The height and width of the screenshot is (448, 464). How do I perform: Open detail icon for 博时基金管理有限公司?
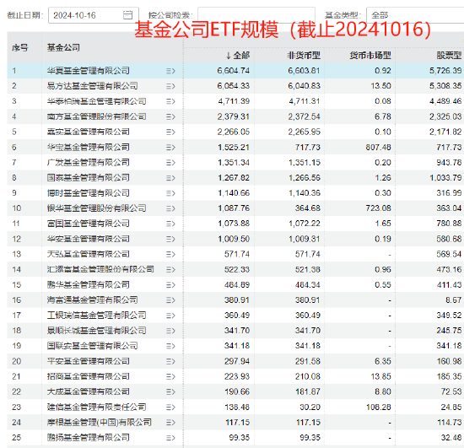click(170, 193)
